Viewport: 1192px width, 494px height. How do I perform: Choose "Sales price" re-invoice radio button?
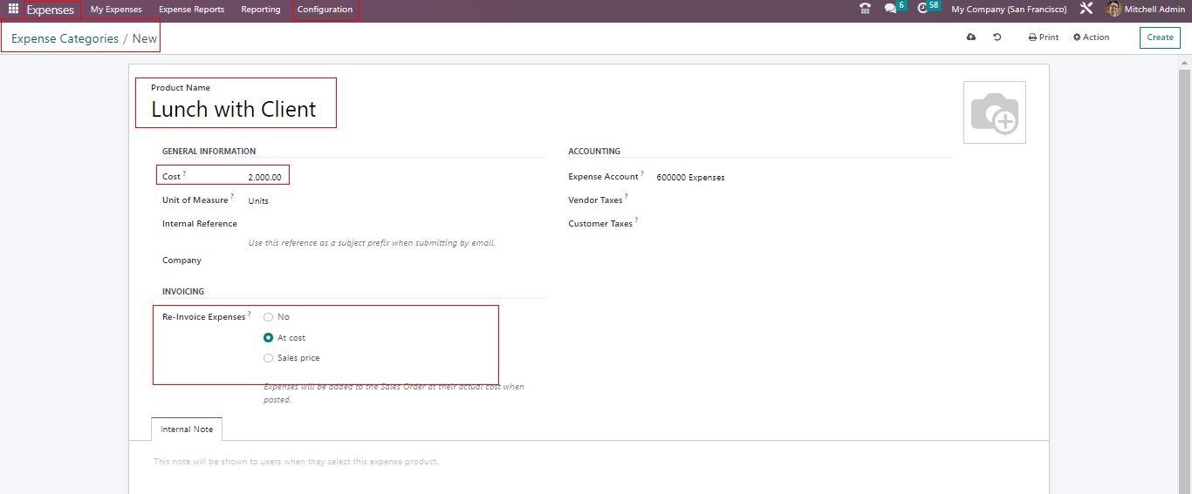(x=269, y=358)
